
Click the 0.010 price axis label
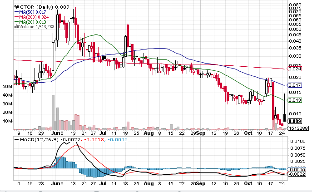coord(295,114)
